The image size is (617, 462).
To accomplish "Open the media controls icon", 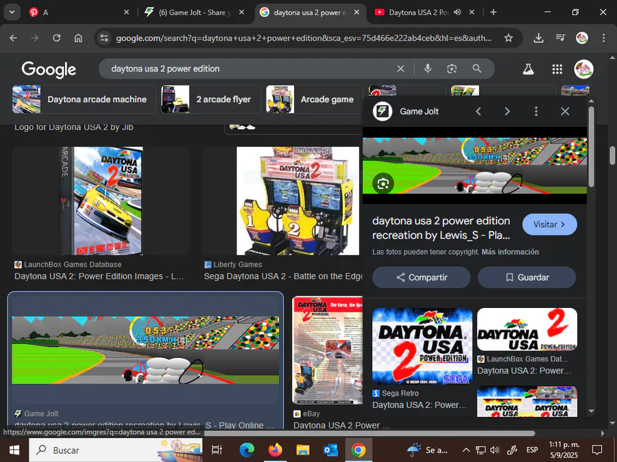I will (x=560, y=38).
